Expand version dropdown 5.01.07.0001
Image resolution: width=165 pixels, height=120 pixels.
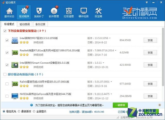click(111, 82)
